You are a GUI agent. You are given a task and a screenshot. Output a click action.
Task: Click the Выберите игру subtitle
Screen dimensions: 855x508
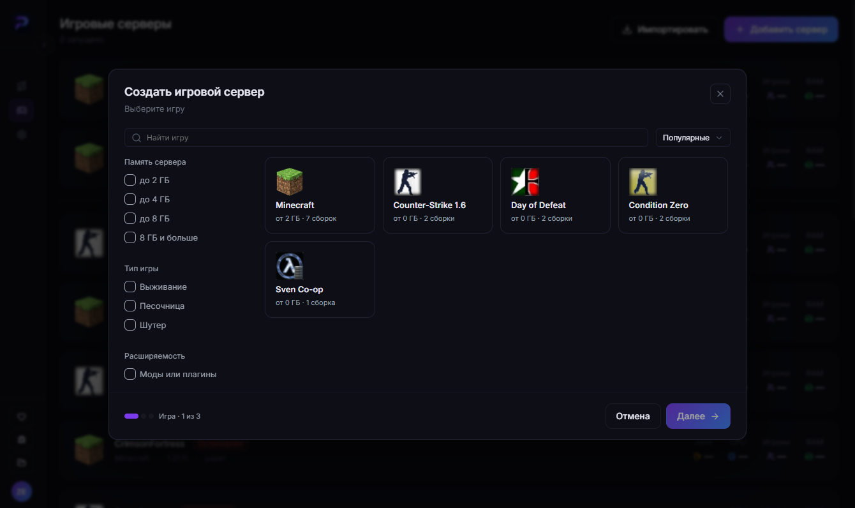pos(154,109)
